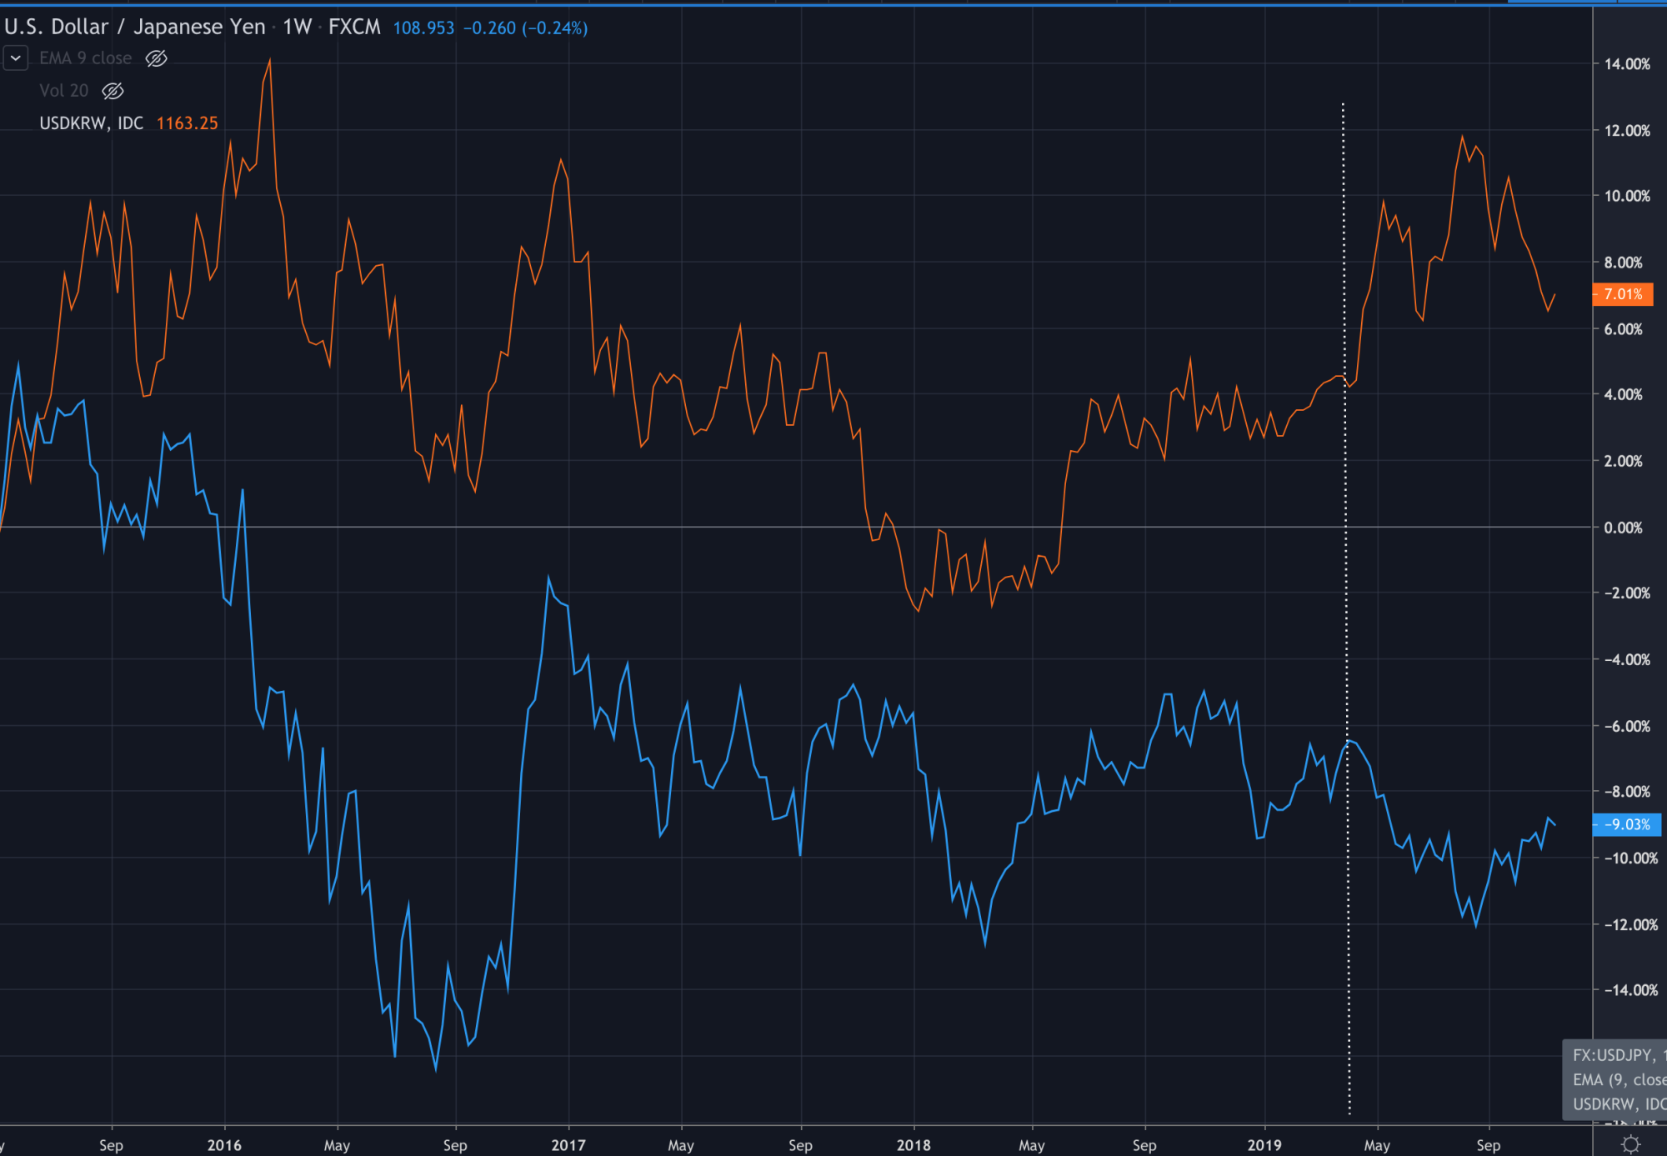
Task: Click the 2016 label on the time axis
Action: pos(224,1145)
